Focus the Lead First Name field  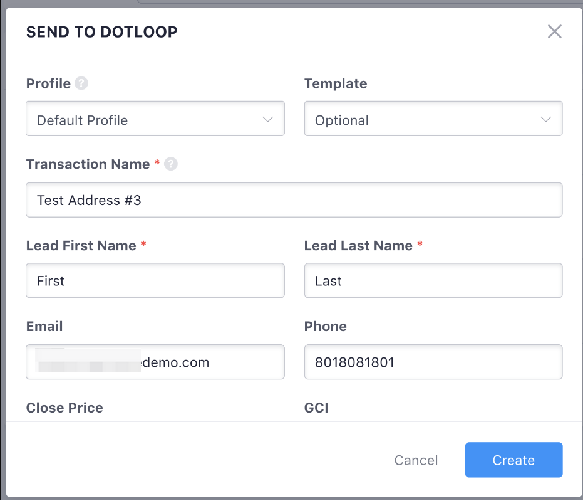(x=155, y=281)
